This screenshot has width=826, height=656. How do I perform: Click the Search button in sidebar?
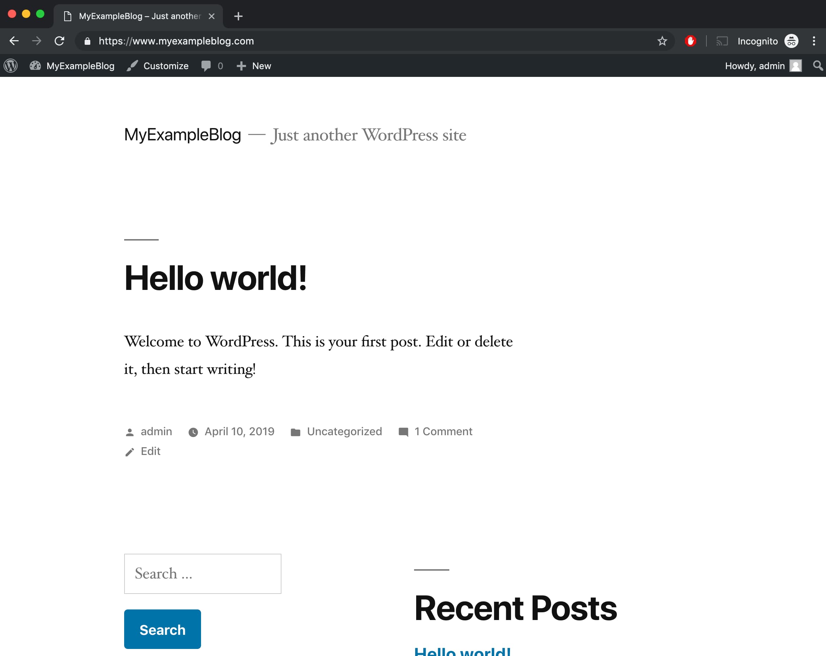pos(162,629)
